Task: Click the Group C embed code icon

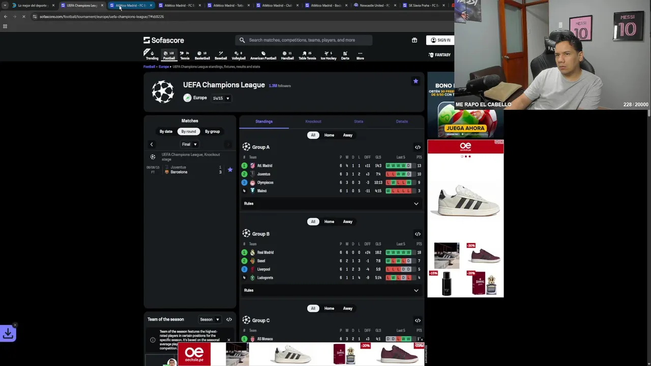Action: pos(418,321)
